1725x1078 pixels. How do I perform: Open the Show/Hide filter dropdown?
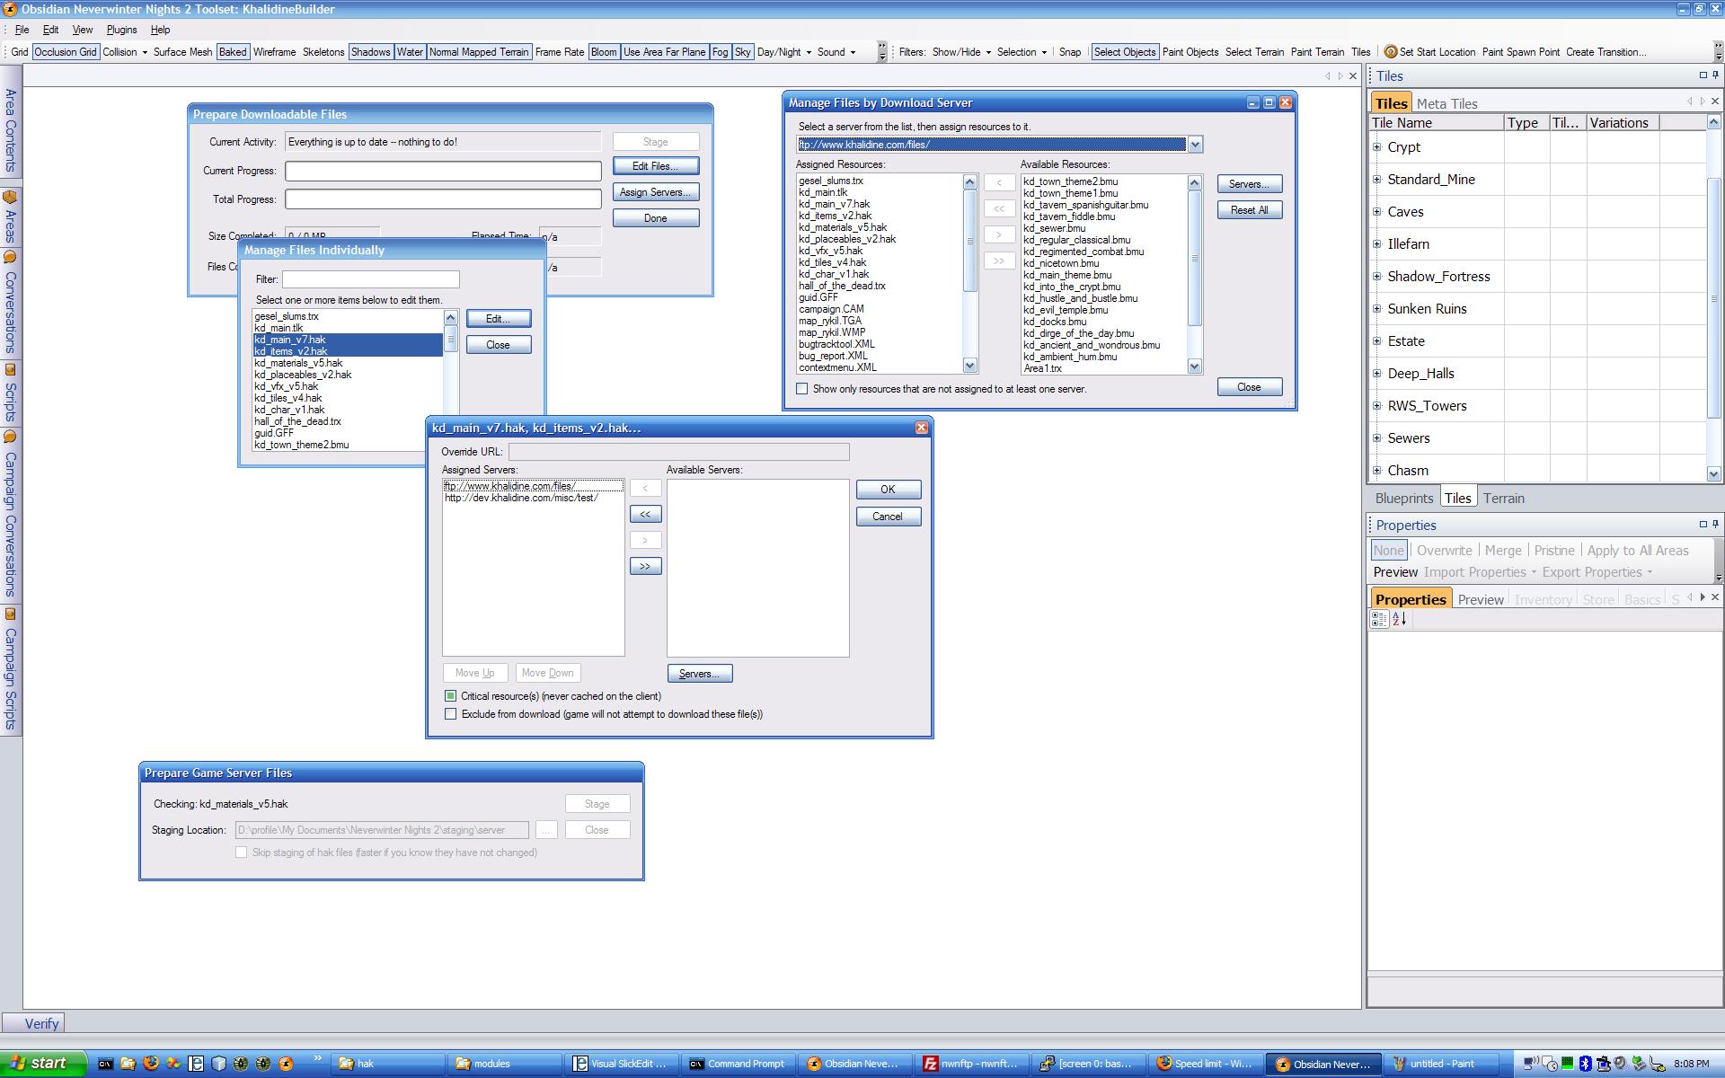[x=961, y=52]
